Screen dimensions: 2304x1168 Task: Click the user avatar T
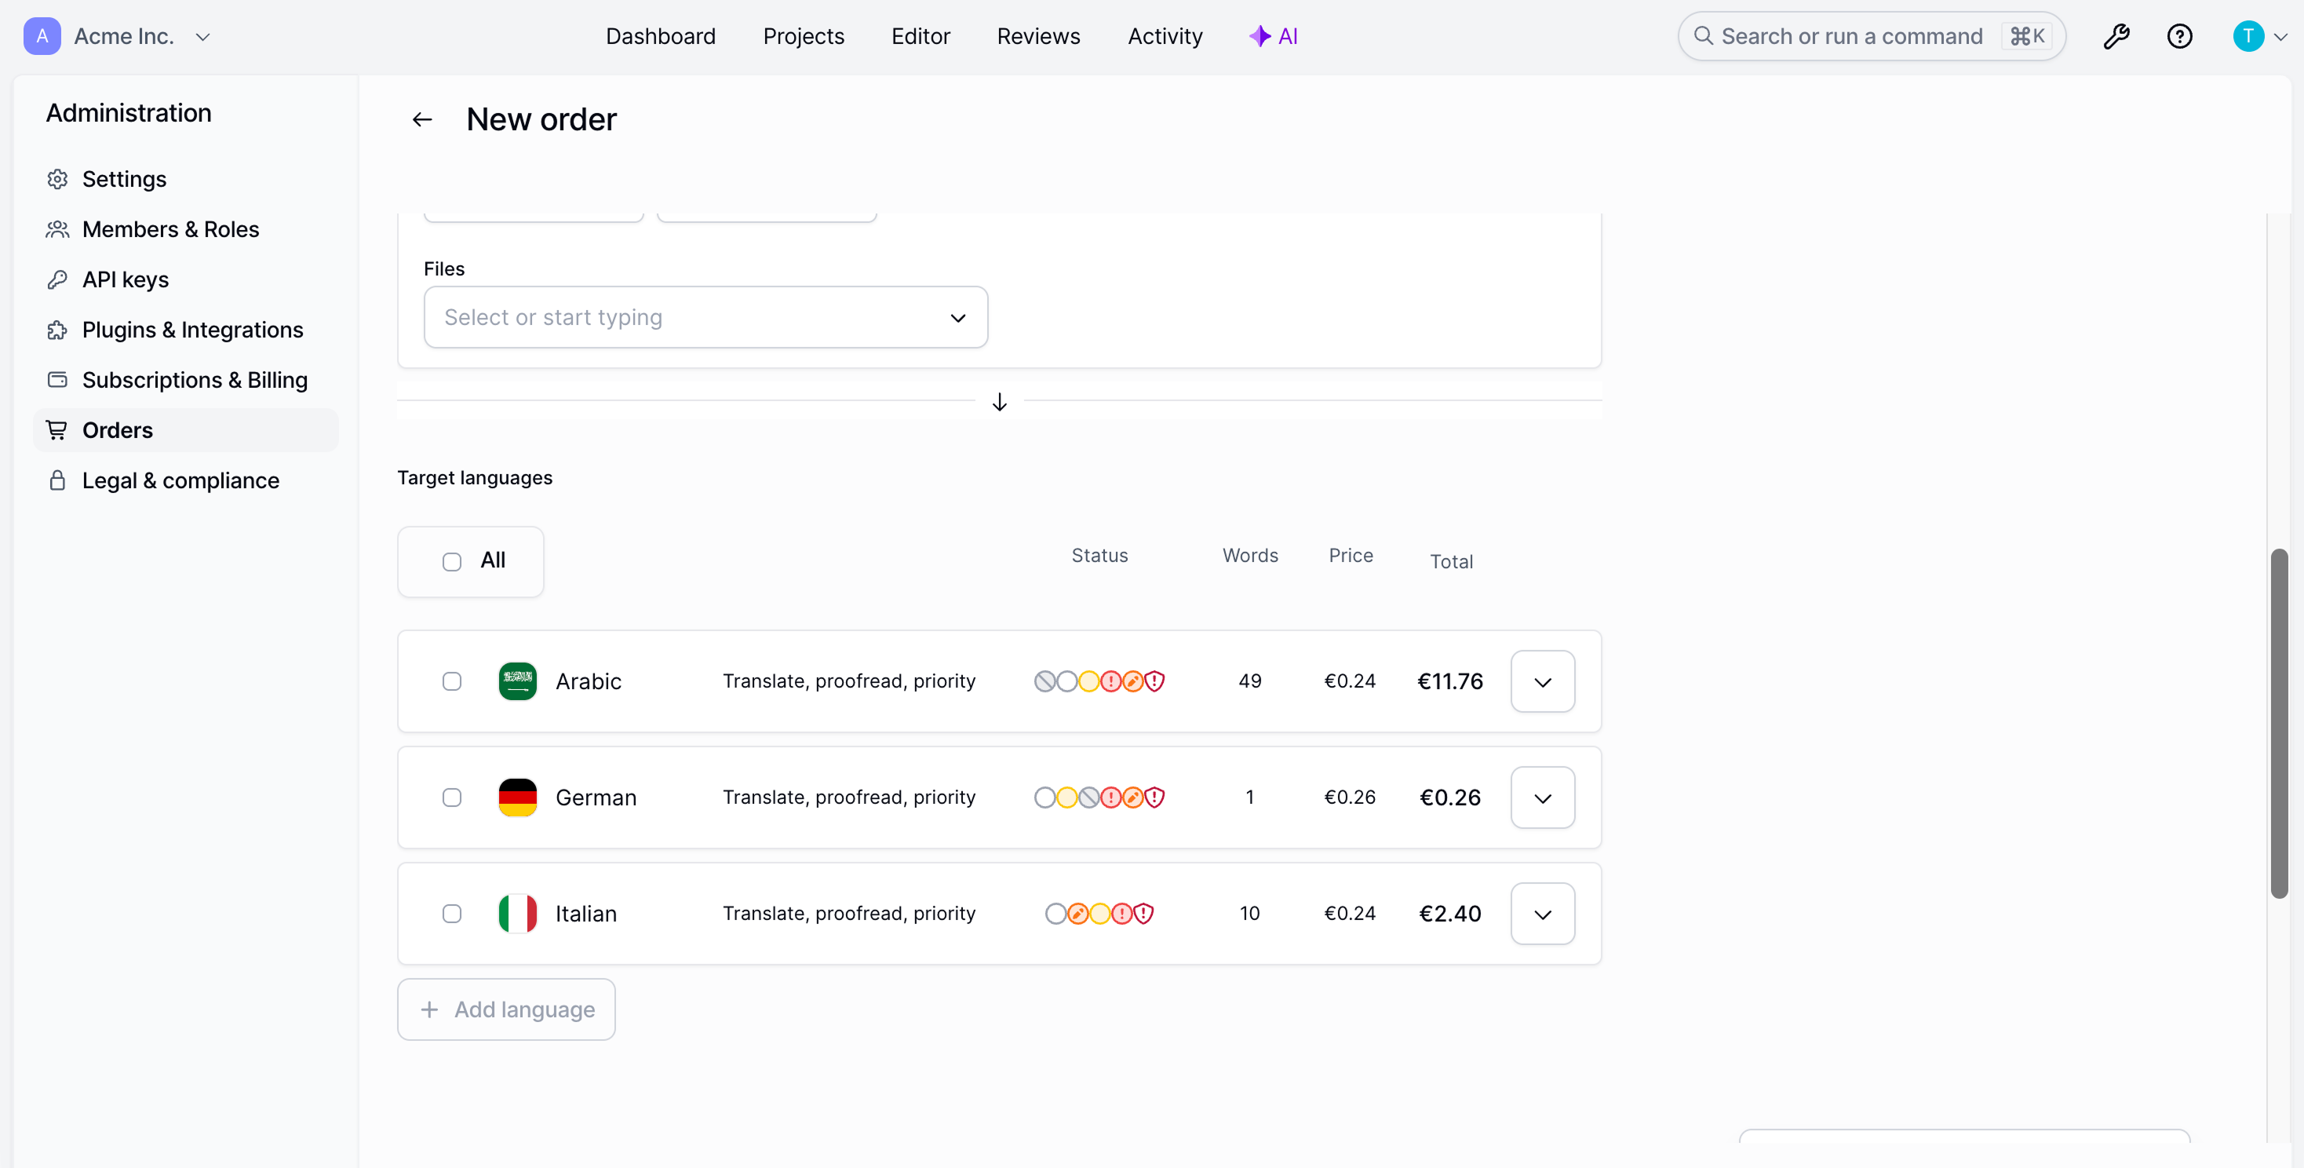pyautogui.click(x=2247, y=37)
